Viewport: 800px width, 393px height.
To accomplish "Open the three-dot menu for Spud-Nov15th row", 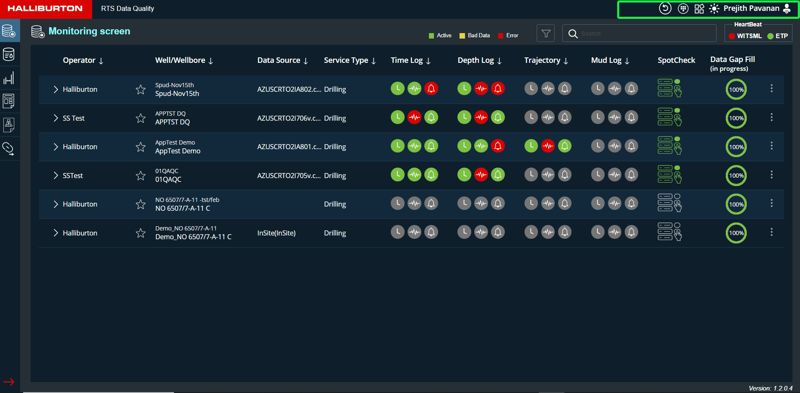I will point(771,88).
